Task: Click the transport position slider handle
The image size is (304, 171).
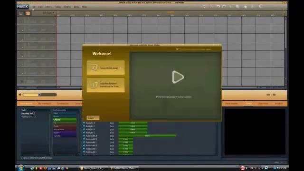Action: click(x=39, y=95)
